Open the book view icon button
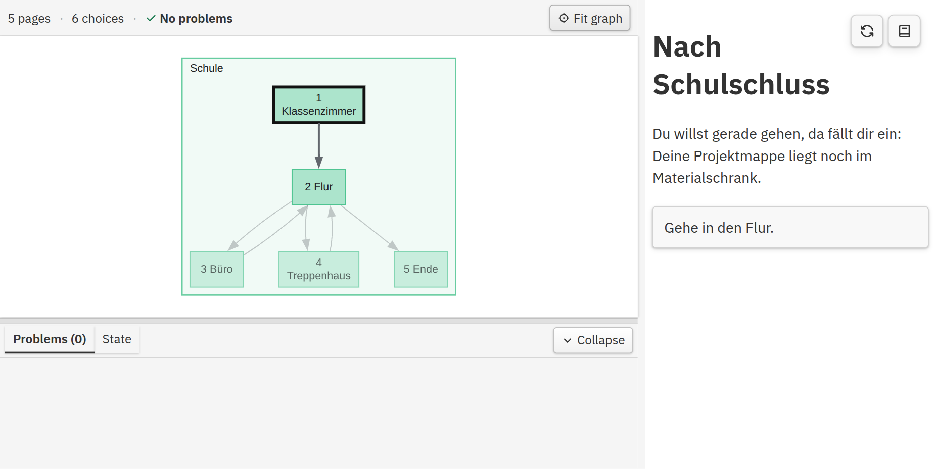Viewport: 936px width, 469px height. coord(904,31)
